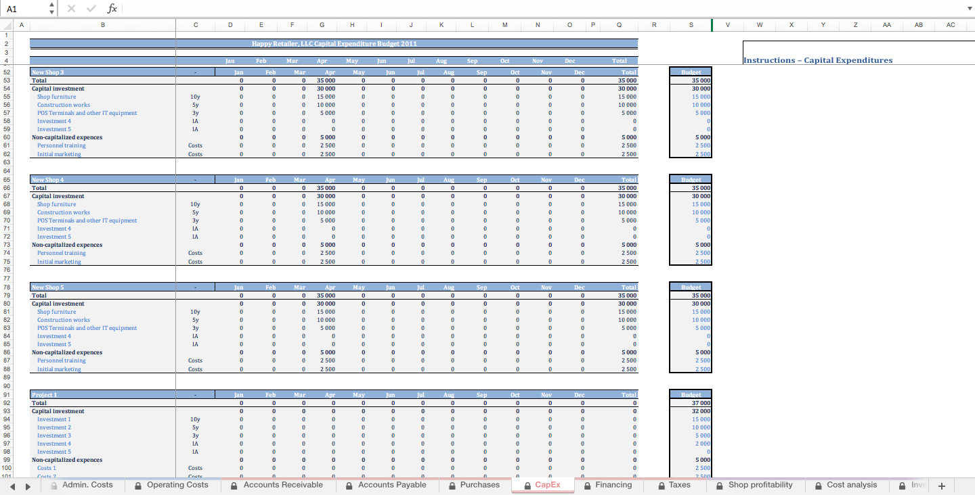Select row 65 header

pyautogui.click(x=6, y=180)
